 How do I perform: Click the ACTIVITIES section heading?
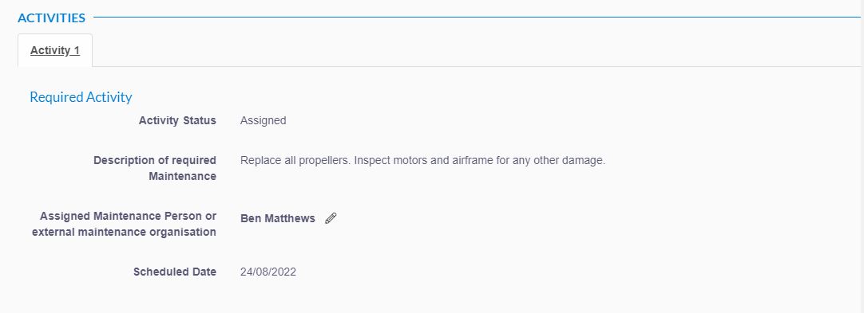[x=51, y=18]
